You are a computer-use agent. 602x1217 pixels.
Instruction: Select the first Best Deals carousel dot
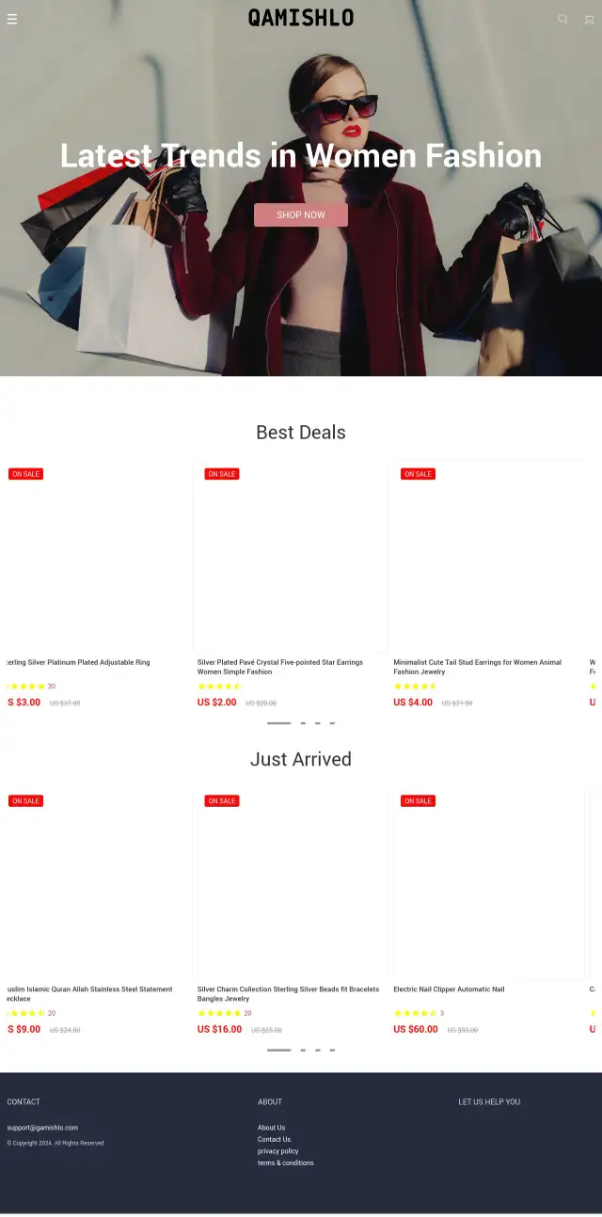click(278, 723)
